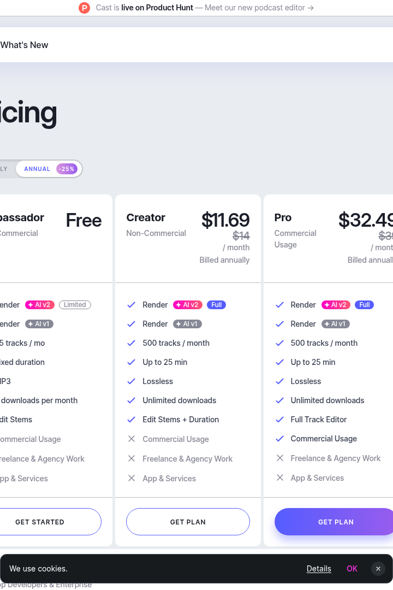Viewport: 393px width, 590px height.
Task: Click the Creator plan title
Action: [x=146, y=217]
